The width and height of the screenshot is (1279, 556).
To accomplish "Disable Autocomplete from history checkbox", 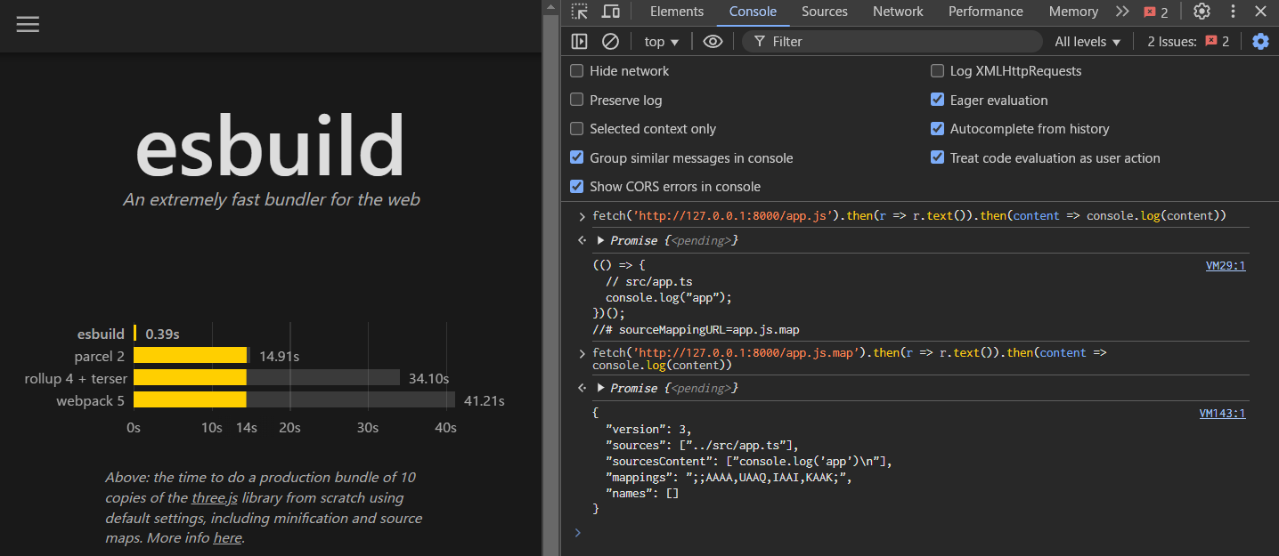I will tap(937, 129).
